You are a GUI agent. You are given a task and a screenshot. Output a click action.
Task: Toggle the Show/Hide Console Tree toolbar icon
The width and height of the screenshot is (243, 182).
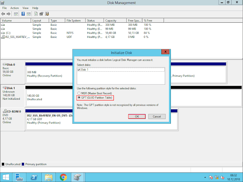point(16,14)
